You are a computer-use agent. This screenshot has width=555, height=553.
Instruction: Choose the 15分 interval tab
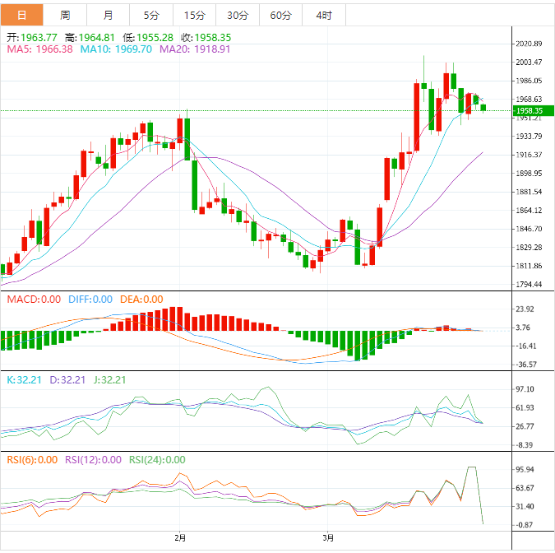pos(194,15)
